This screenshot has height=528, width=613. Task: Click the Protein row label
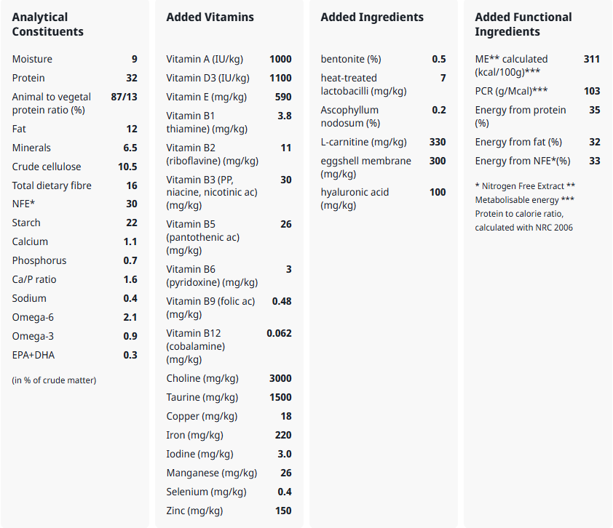point(28,78)
